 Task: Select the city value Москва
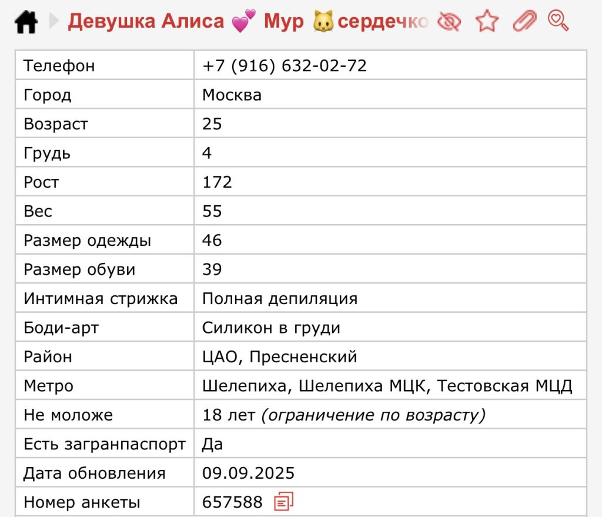232,95
